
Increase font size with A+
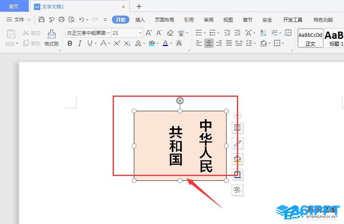tap(149, 33)
